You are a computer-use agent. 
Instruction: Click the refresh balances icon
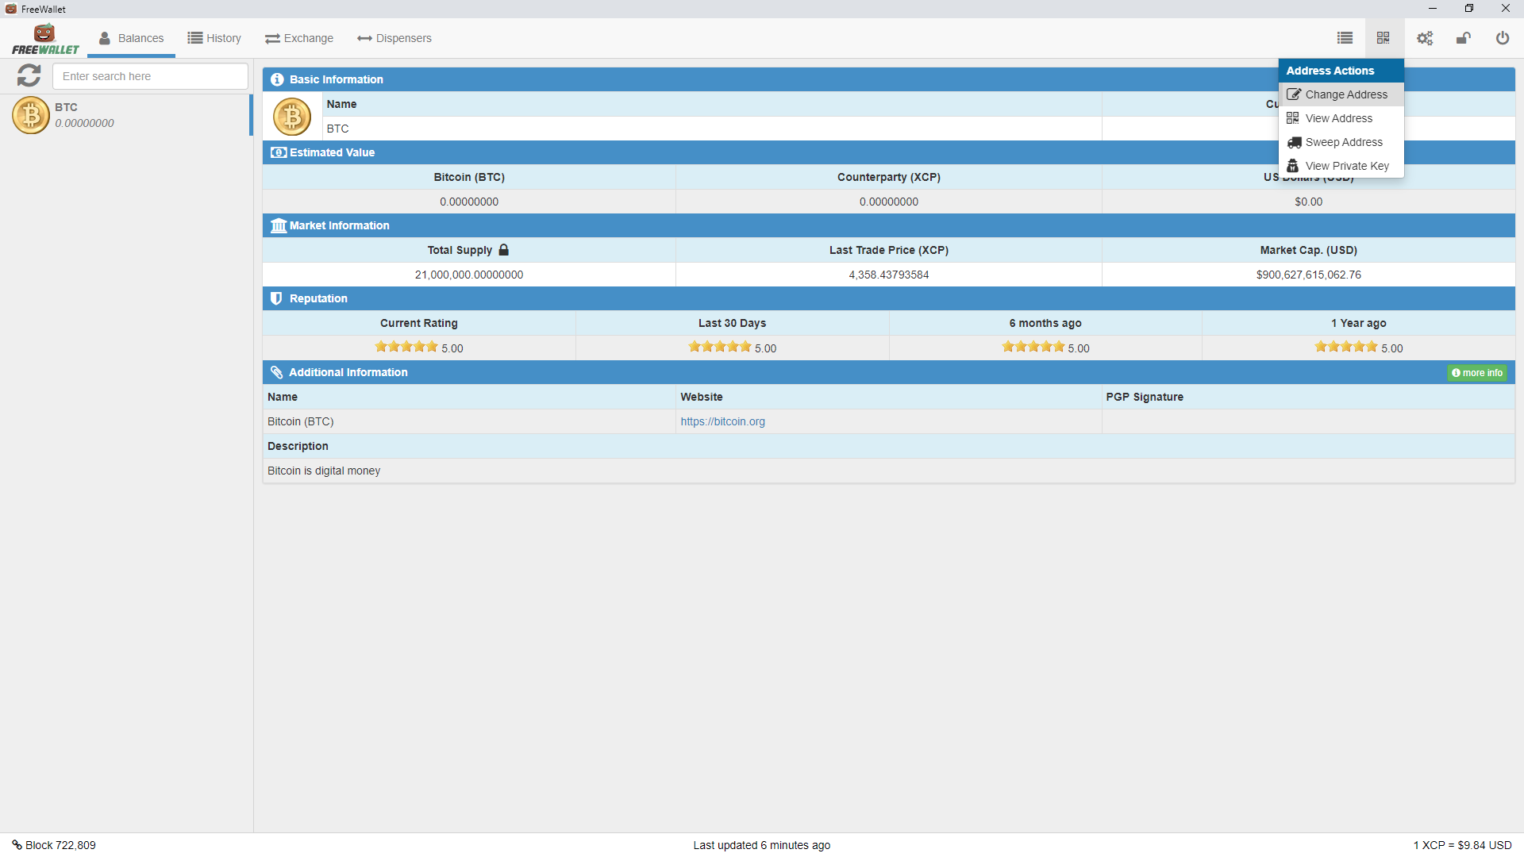[x=29, y=75]
